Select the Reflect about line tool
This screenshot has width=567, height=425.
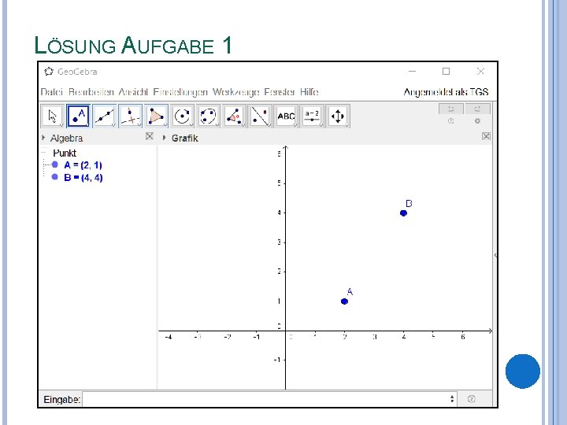[260, 116]
